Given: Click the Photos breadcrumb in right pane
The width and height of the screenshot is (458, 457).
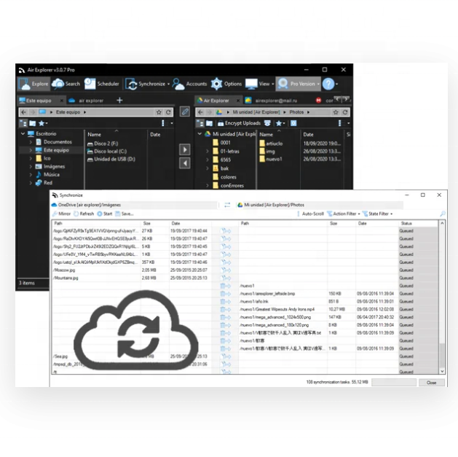Looking at the screenshot, I should pyautogui.click(x=296, y=112).
